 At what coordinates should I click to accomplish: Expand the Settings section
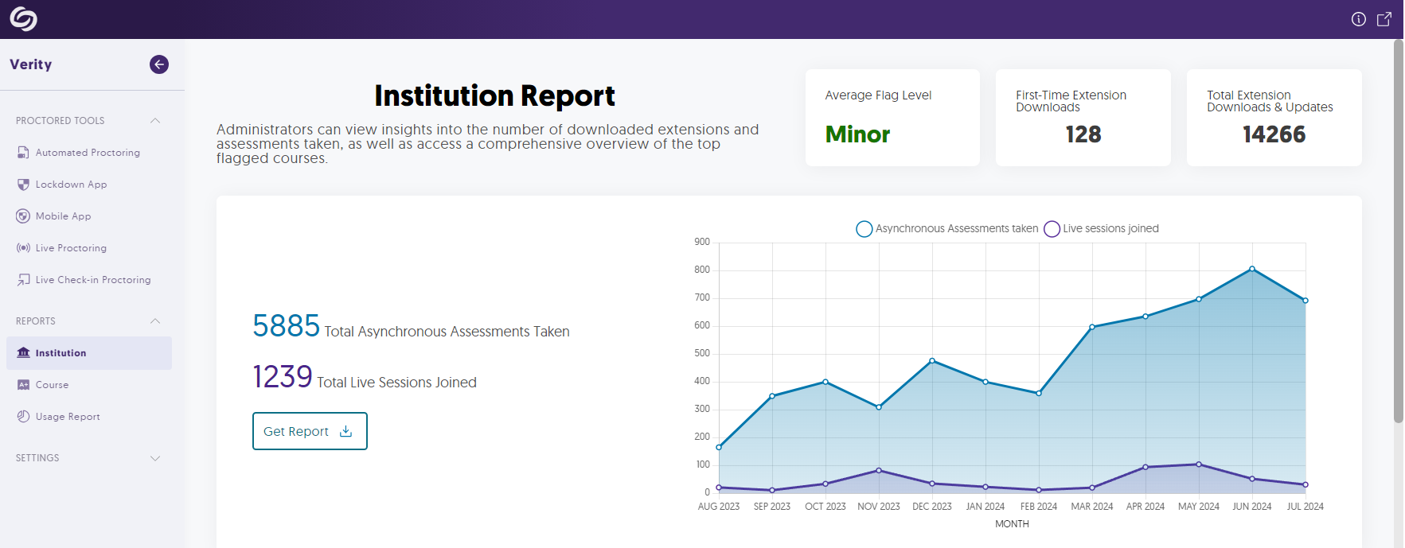click(155, 458)
